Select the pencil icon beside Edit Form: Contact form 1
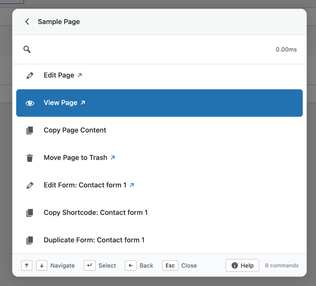Image resolution: width=316 pixels, height=286 pixels. point(30,185)
